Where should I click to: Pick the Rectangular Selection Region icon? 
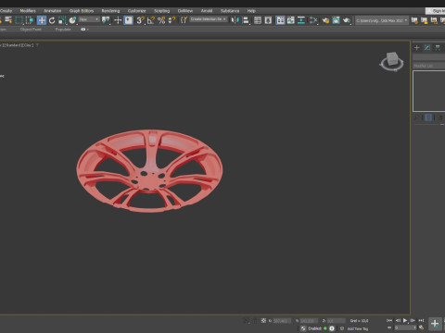click(19, 20)
